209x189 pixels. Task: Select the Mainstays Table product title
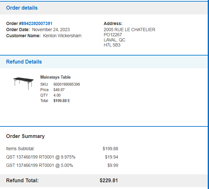pyautogui.click(x=55, y=77)
